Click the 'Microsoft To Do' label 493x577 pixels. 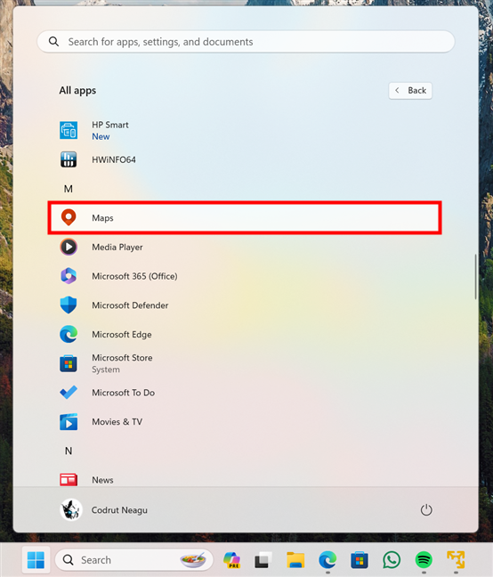[123, 393]
